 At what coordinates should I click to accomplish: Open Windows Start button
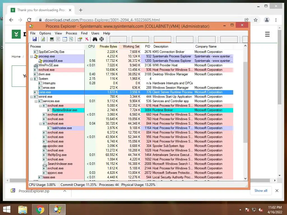pos(7,209)
